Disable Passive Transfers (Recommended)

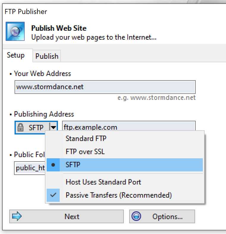coord(125,195)
